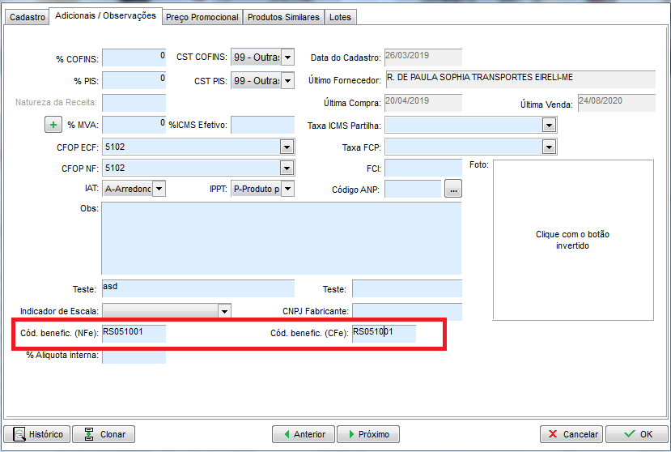Confirm with the green check OK button
This screenshot has height=452, width=671.
pyautogui.click(x=636, y=434)
